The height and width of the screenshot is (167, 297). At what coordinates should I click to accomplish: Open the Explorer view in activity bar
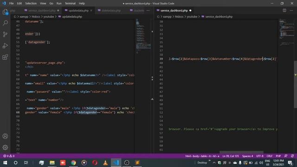(x=5, y=12)
